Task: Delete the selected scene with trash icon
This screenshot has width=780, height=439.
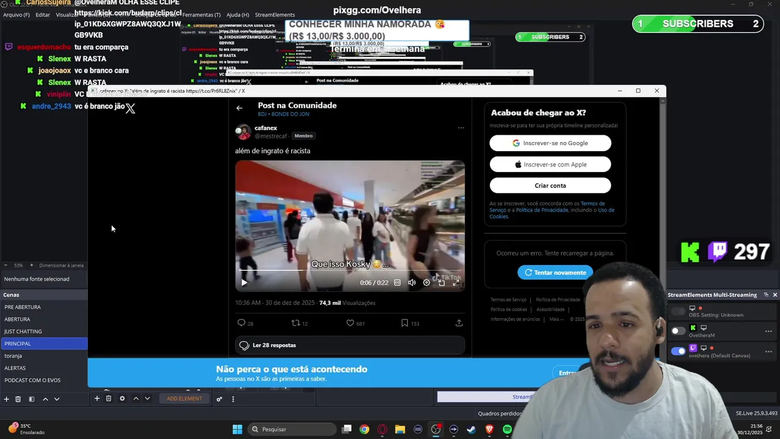Action: click(18, 399)
